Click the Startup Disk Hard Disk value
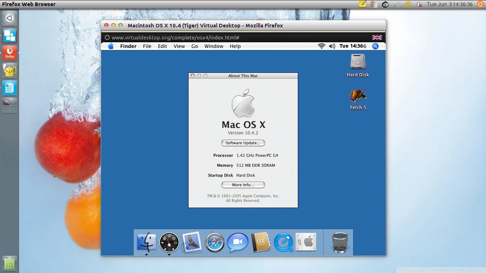This screenshot has height=273, width=486. 245,175
